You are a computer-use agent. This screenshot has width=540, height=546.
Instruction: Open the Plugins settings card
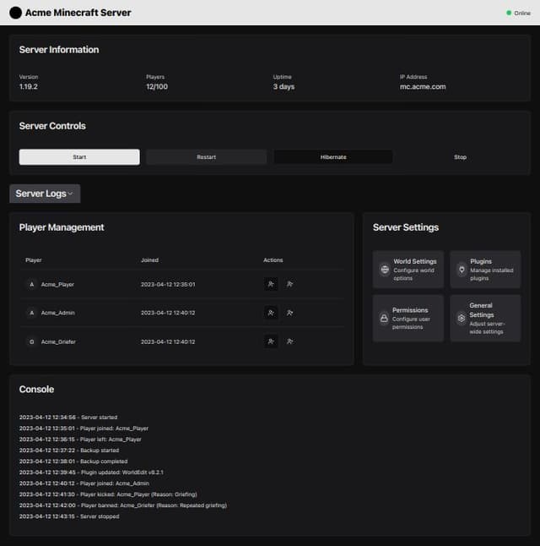click(x=485, y=270)
